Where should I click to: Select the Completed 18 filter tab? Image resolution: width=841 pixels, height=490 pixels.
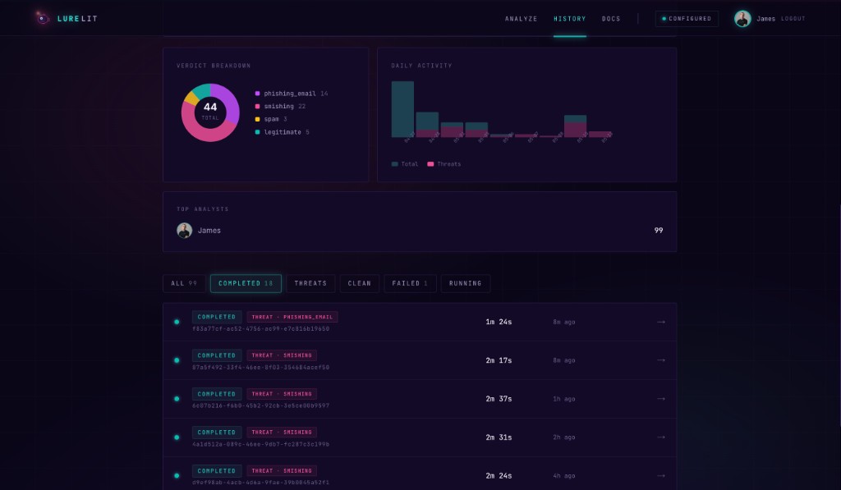tap(246, 283)
